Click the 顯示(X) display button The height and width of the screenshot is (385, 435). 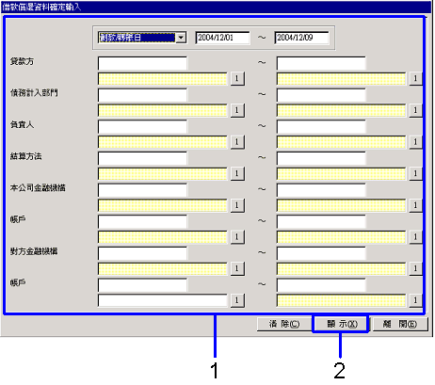coord(341,324)
